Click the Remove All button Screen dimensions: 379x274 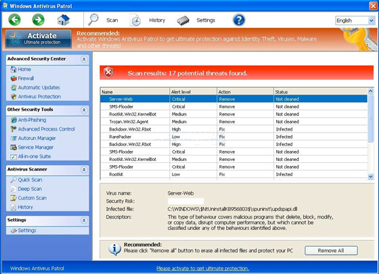pos(331,250)
